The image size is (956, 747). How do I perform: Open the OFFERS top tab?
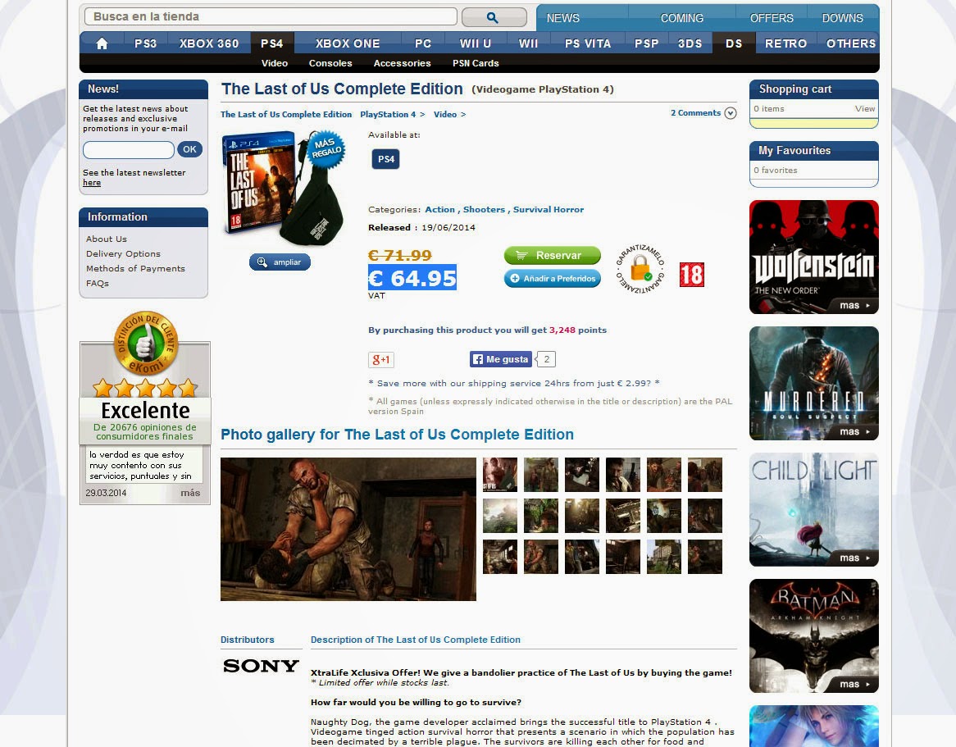pos(772,18)
